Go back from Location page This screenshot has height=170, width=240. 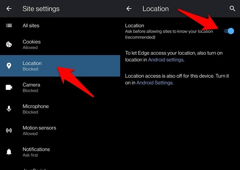[129, 8]
